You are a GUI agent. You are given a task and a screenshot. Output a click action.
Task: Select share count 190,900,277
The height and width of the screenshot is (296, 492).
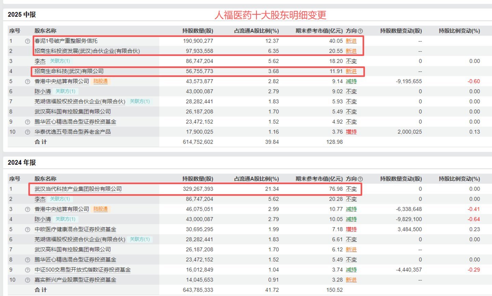click(198, 41)
